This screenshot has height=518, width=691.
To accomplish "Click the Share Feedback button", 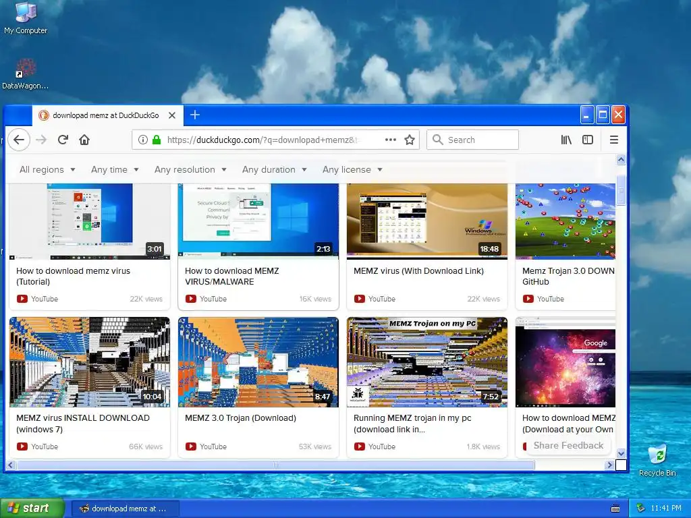I will coord(568,445).
